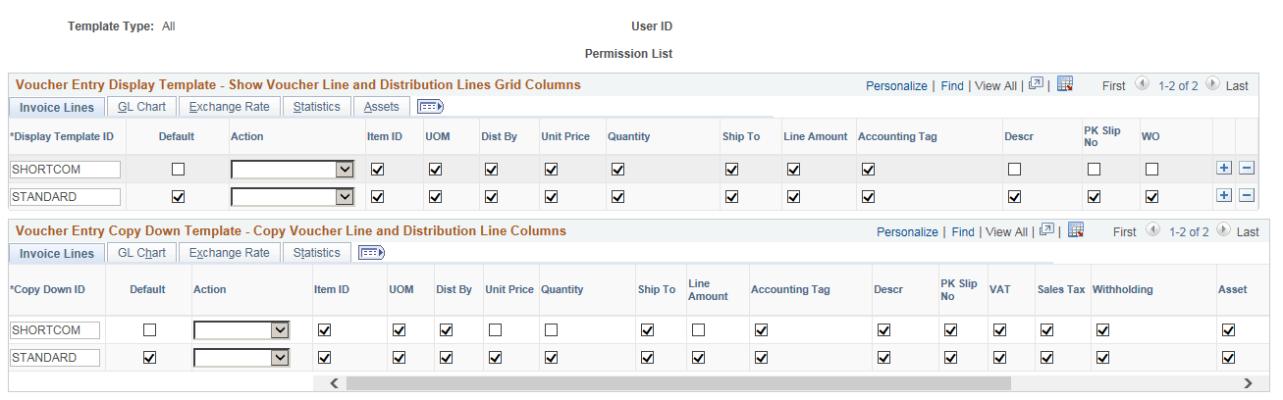Screen dimensions: 1283x400
Task: Click Personalize link for Display Template grid
Action: (896, 86)
